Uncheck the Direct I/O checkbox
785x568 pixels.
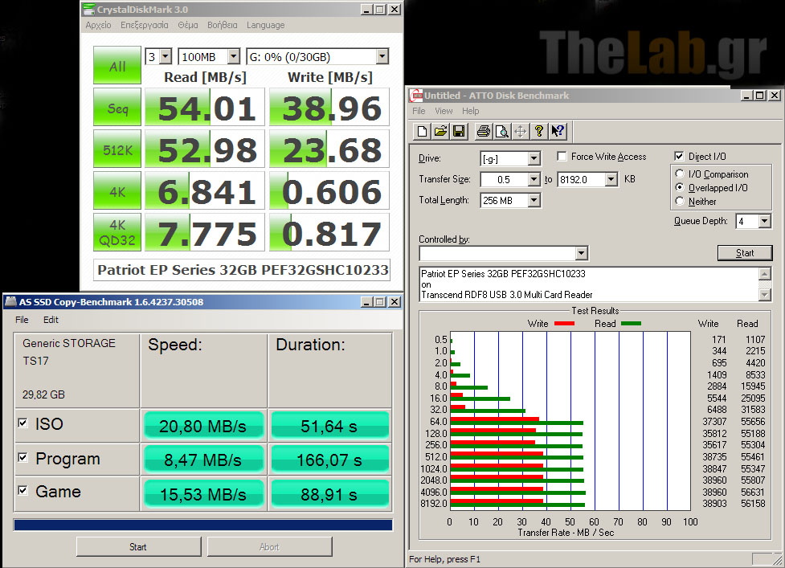pos(680,157)
